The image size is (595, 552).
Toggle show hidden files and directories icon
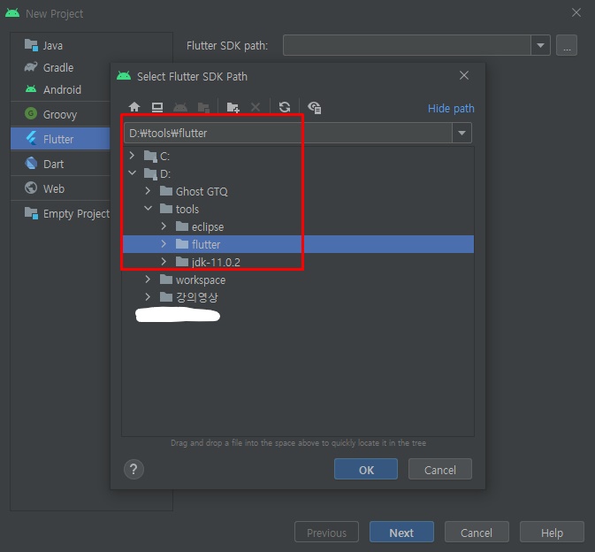tap(315, 107)
